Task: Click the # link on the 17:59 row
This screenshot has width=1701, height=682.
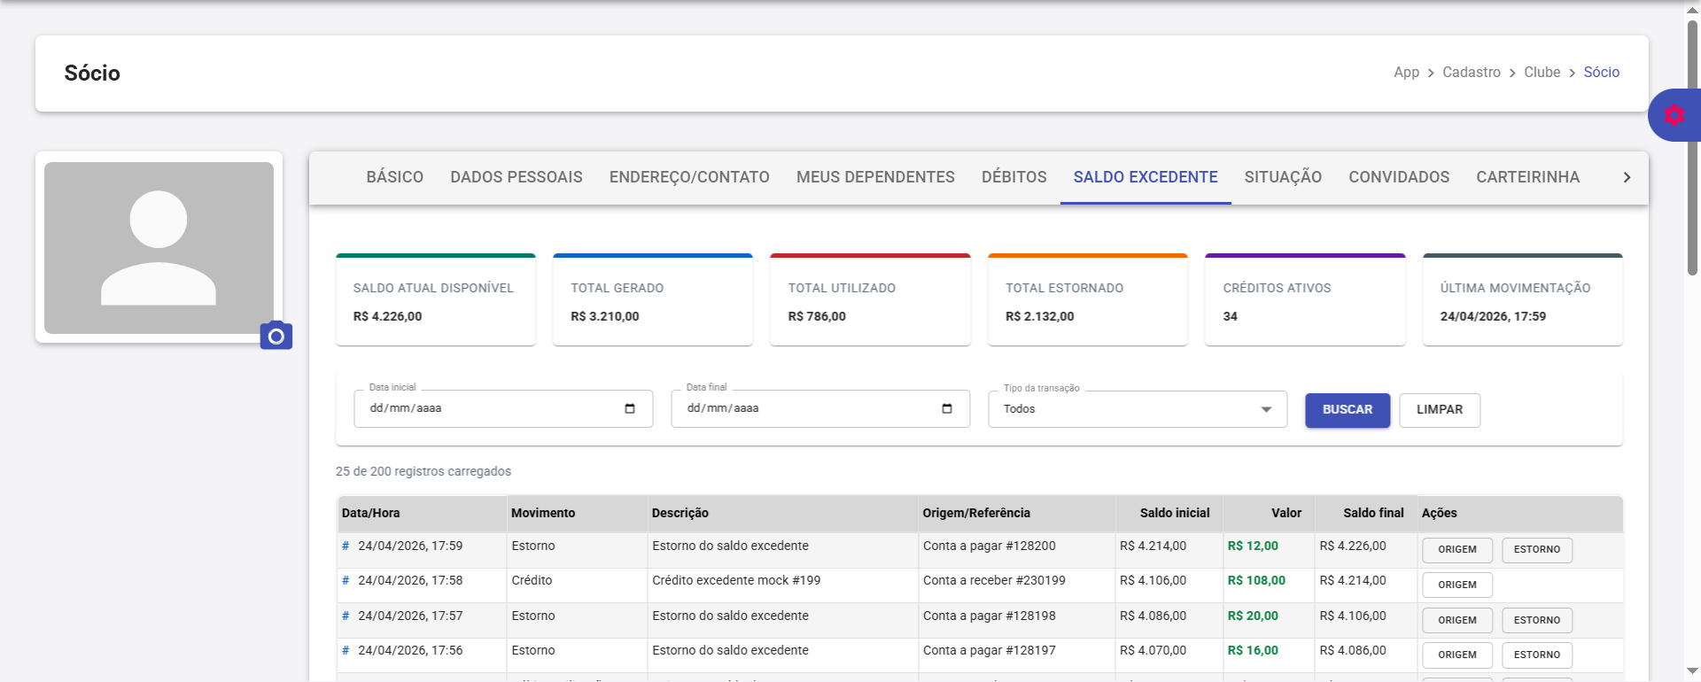Action: pyautogui.click(x=346, y=546)
